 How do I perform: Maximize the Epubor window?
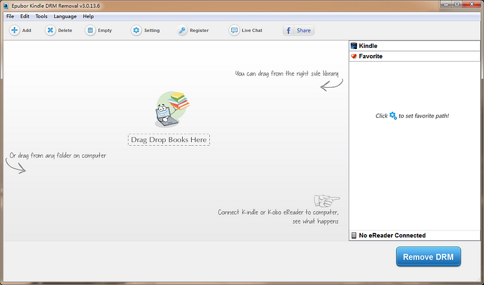tap(457, 4)
